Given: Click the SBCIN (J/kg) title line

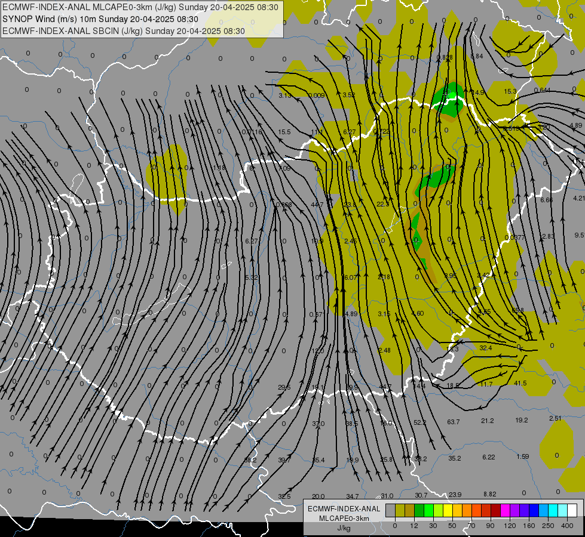Looking at the screenshot, I should click(124, 31).
